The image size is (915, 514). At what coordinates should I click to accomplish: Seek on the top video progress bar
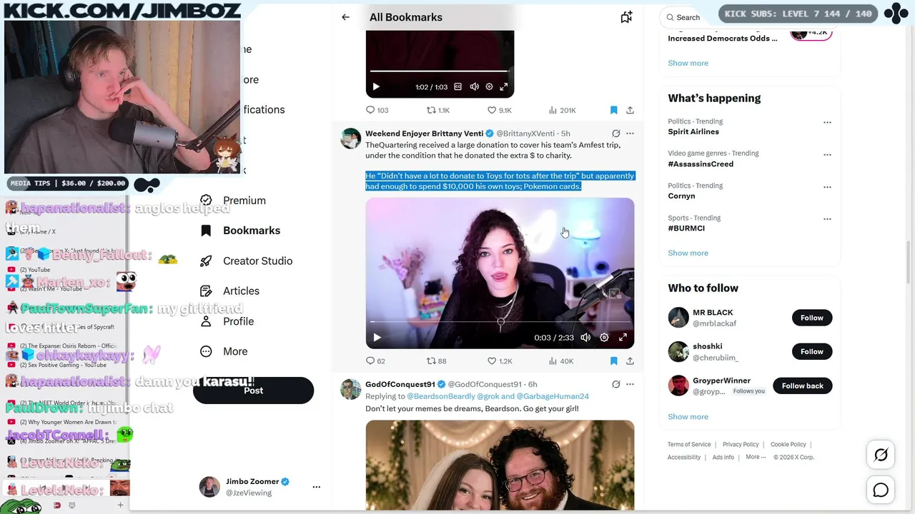pyautogui.click(x=440, y=71)
